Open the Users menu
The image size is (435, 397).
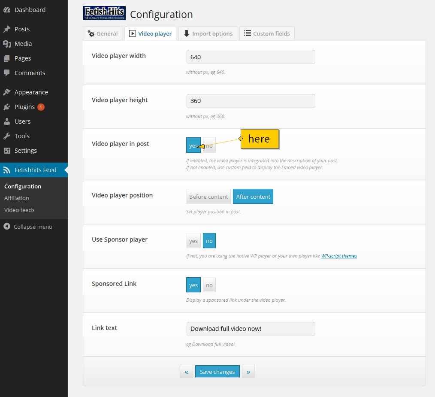tap(34, 121)
